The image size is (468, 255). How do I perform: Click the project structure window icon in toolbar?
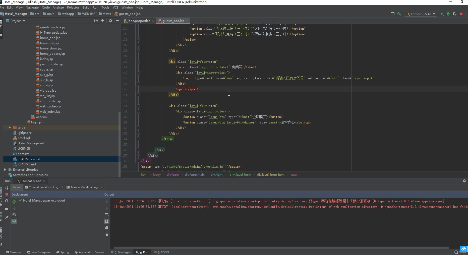point(393,14)
